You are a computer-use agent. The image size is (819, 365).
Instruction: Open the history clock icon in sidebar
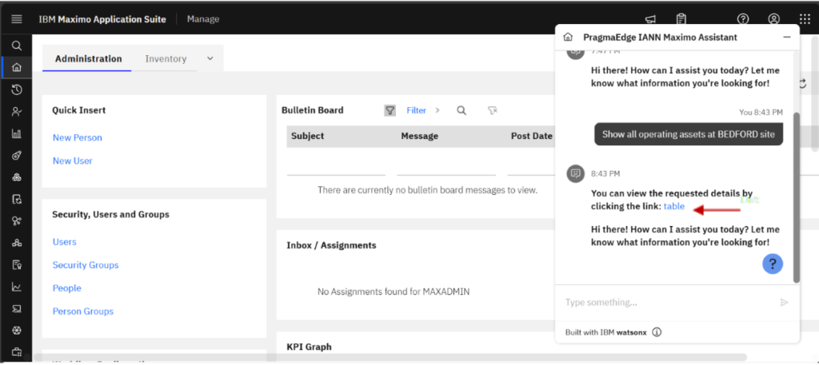point(17,89)
